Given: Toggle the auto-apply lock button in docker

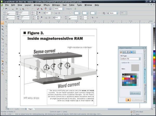Looking at the screenshot, I should point(128,100).
